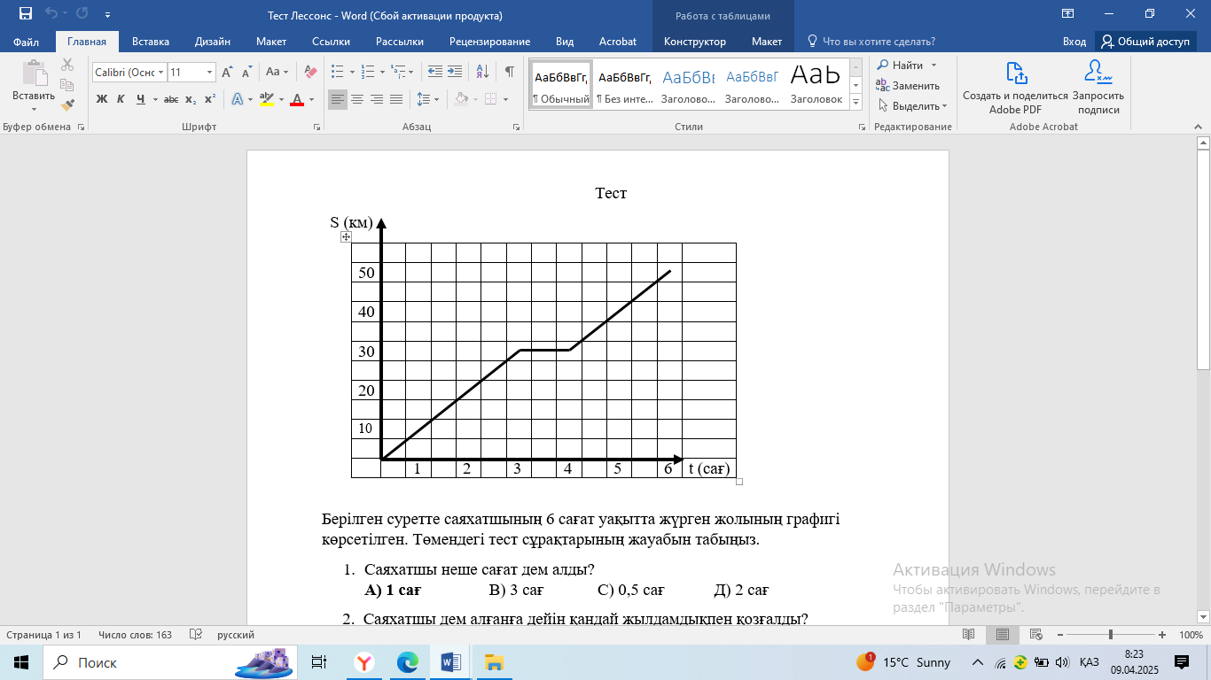This screenshot has height=680, width=1211.
Task: Apply the Обычный style
Action: coord(561,83)
